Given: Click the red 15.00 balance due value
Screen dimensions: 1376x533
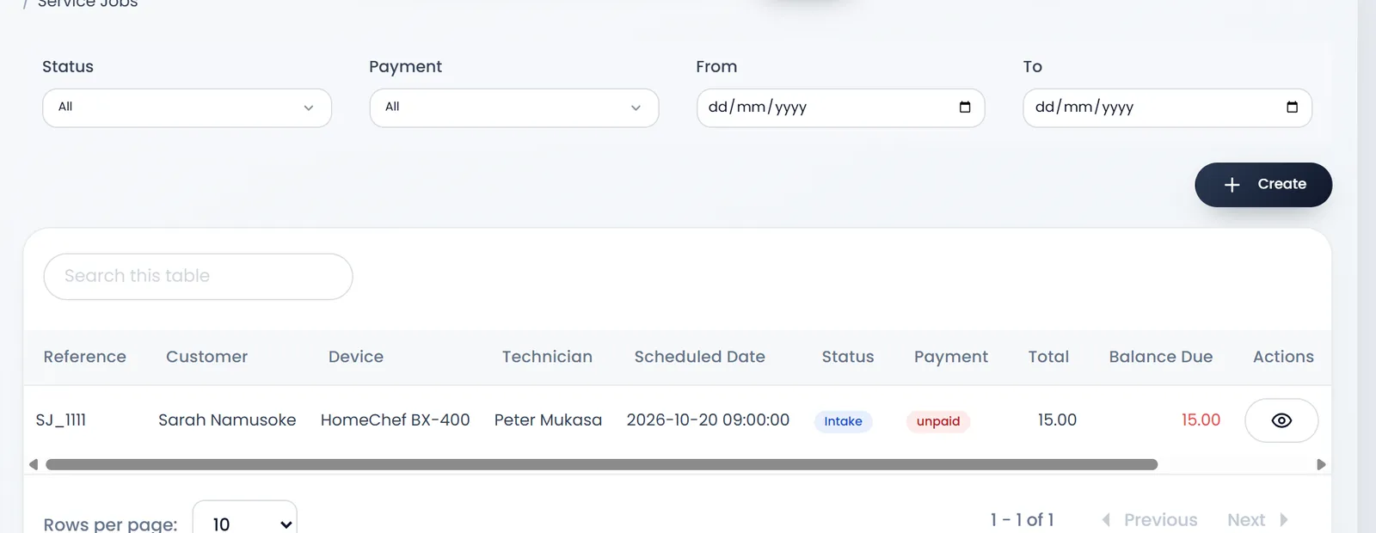Looking at the screenshot, I should click(1201, 420).
